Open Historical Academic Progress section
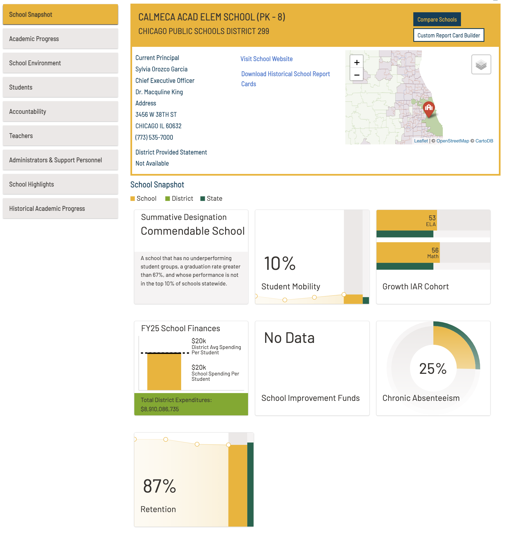 [x=60, y=209]
